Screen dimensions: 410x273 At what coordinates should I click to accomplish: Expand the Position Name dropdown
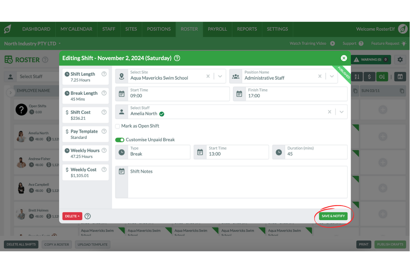(x=331, y=76)
